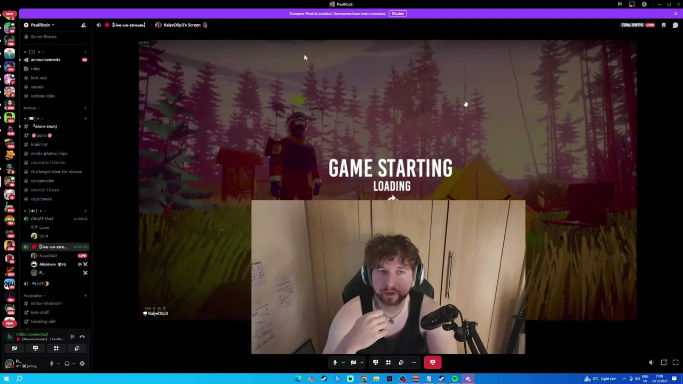The width and height of the screenshot is (683, 384).
Task: Collapse the Archive category
Action: (x=30, y=108)
